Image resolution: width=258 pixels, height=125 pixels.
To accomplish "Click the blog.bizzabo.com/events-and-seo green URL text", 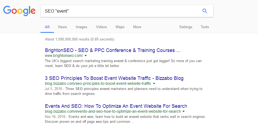I will coord(113,111).
